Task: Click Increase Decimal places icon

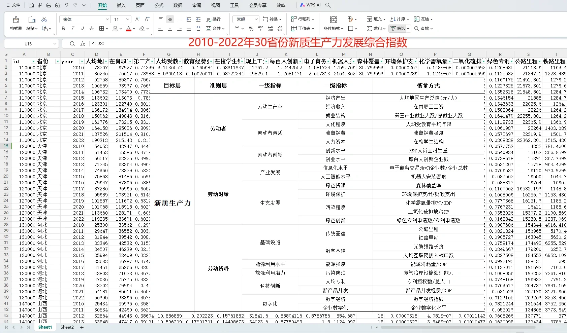Action: pos(271,29)
